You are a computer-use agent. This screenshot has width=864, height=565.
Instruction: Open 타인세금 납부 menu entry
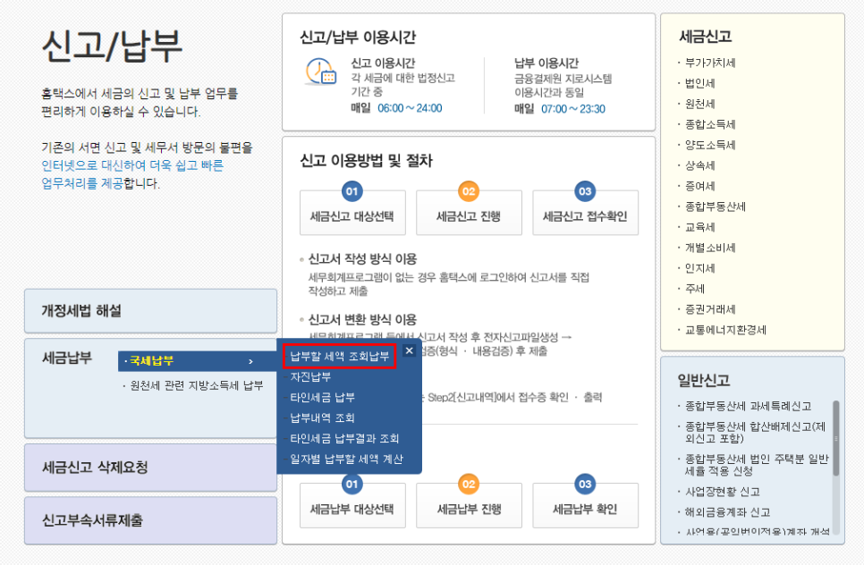(322, 397)
